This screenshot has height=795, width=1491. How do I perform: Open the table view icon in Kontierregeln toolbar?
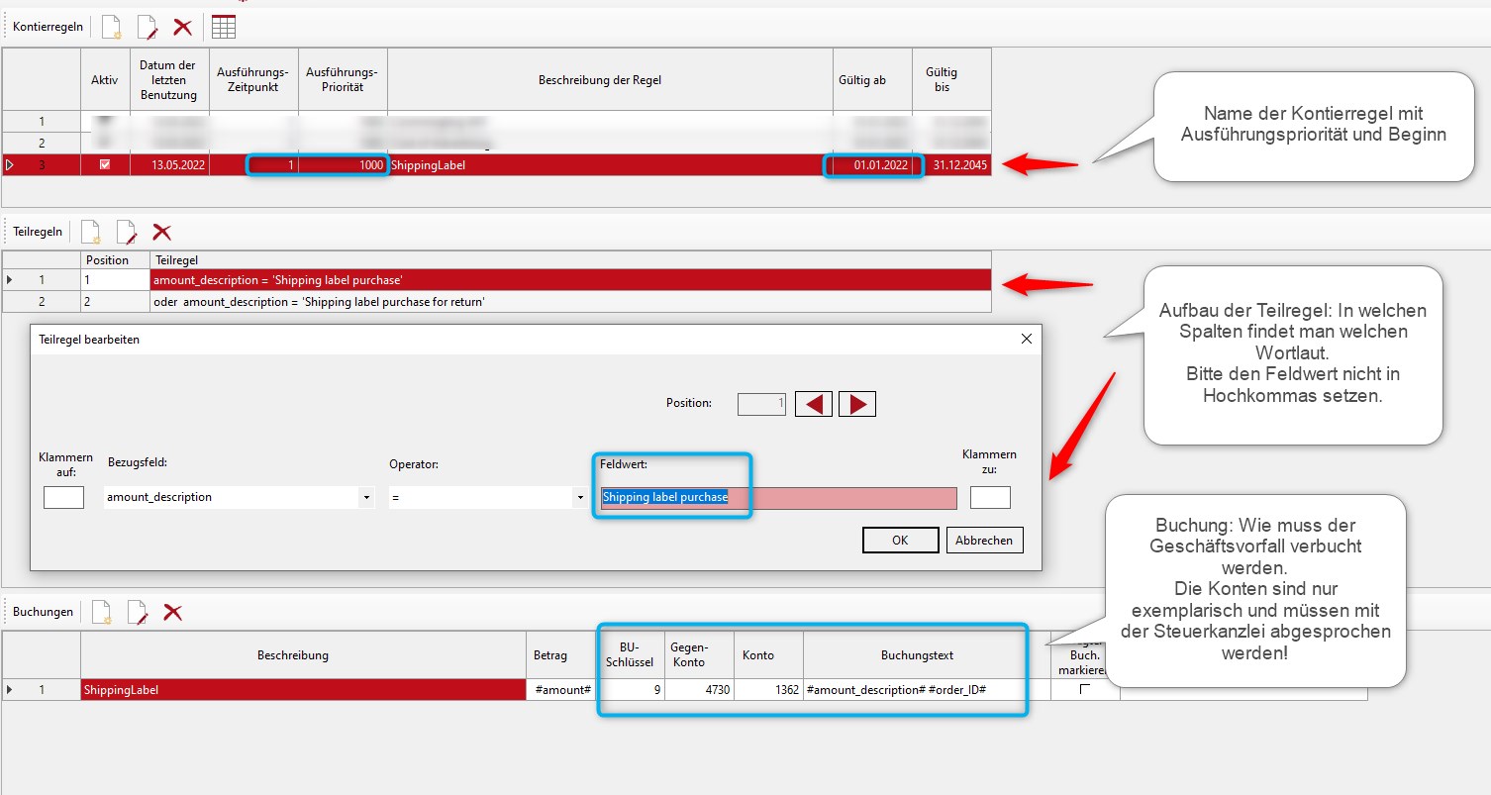tap(224, 28)
